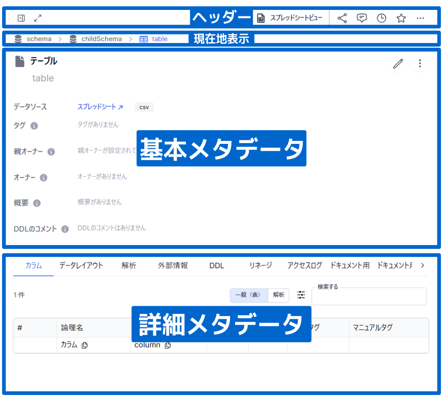
Task: Go to childSchema in breadcrumb
Action: (102, 39)
